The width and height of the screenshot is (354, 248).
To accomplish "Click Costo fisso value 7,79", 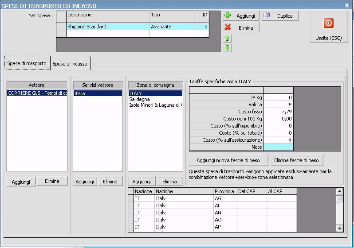I will pyautogui.click(x=278, y=112).
